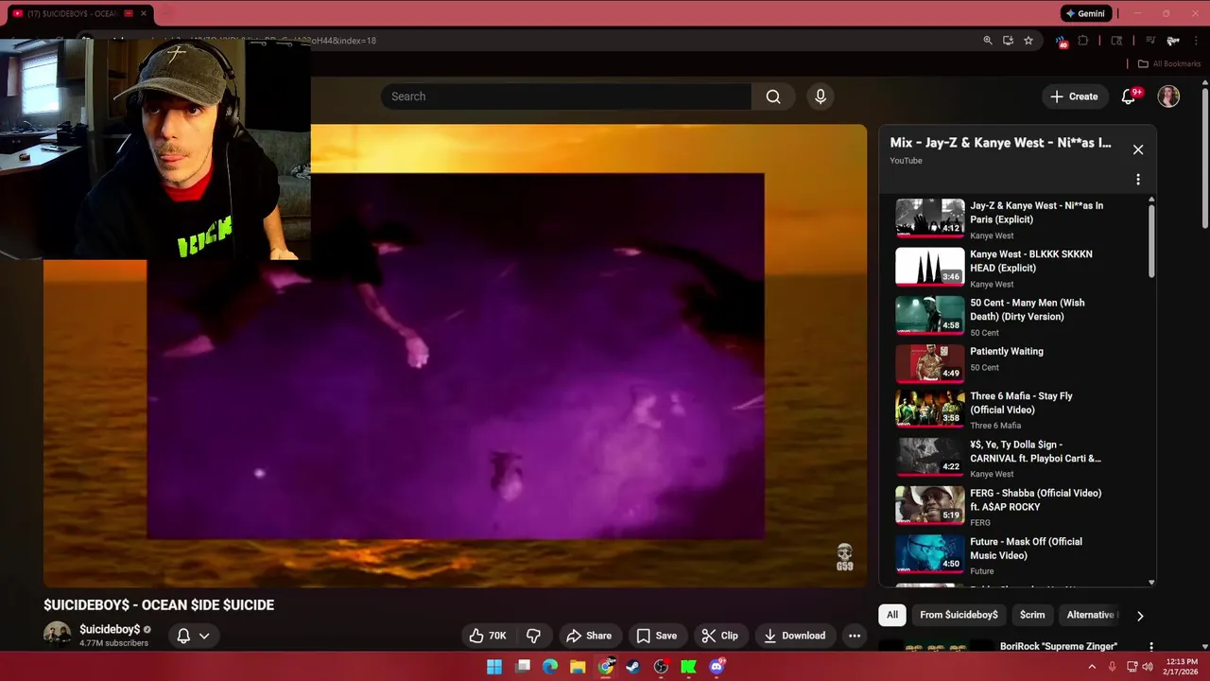Save the video to a playlist

tap(656, 636)
